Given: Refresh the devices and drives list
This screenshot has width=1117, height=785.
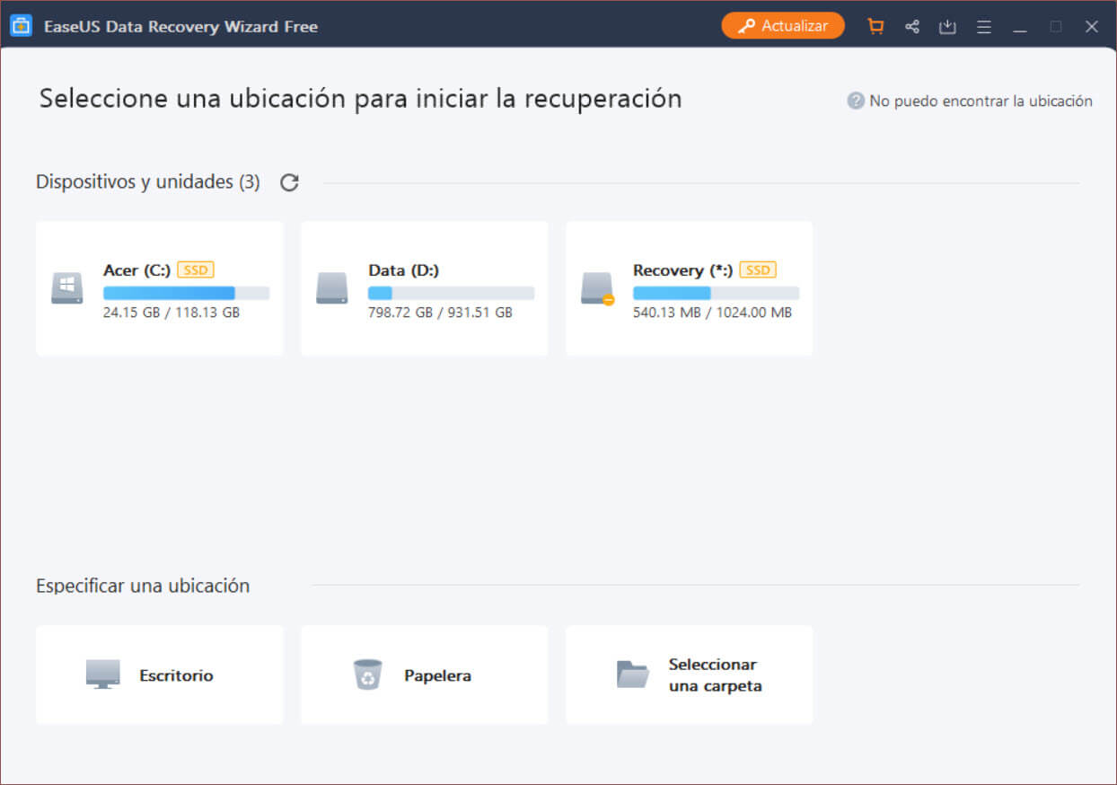Looking at the screenshot, I should click(x=289, y=182).
